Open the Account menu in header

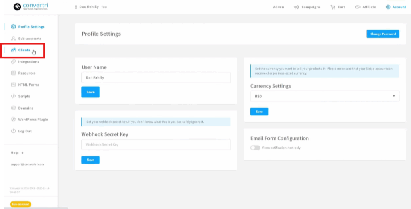pyautogui.click(x=396, y=7)
